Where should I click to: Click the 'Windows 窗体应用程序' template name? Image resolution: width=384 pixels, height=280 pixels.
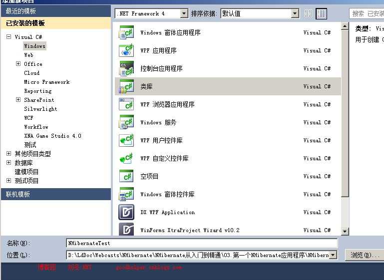170,32
